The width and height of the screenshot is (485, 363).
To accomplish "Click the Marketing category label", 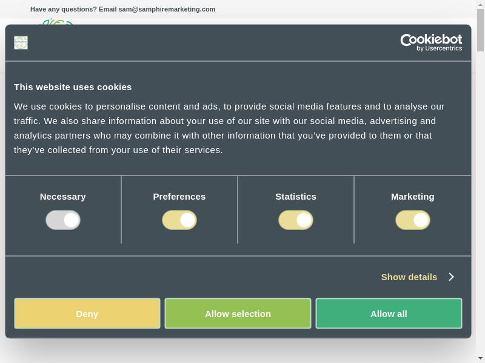I will click(413, 197).
